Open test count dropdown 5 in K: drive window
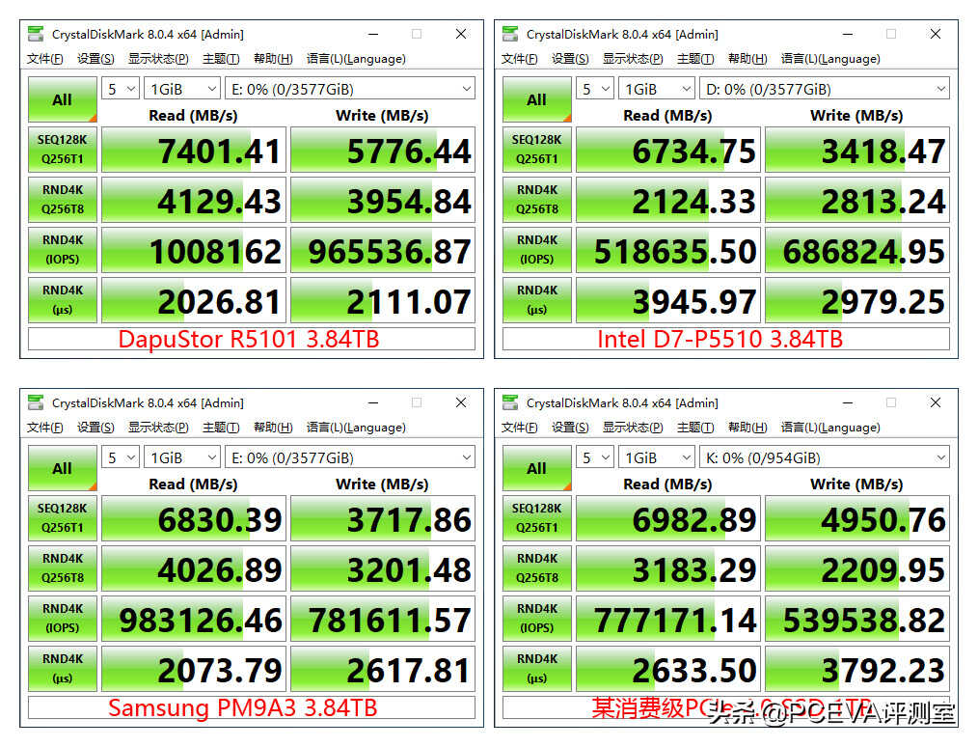 tap(595, 457)
